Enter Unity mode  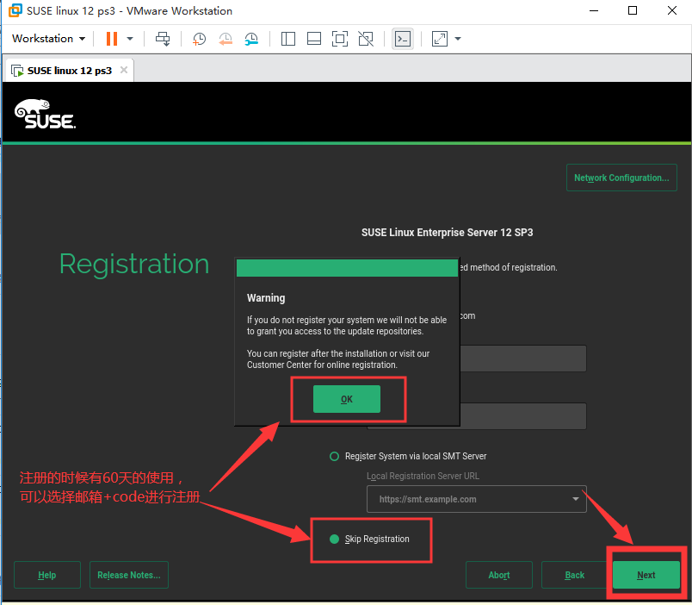tap(365, 39)
